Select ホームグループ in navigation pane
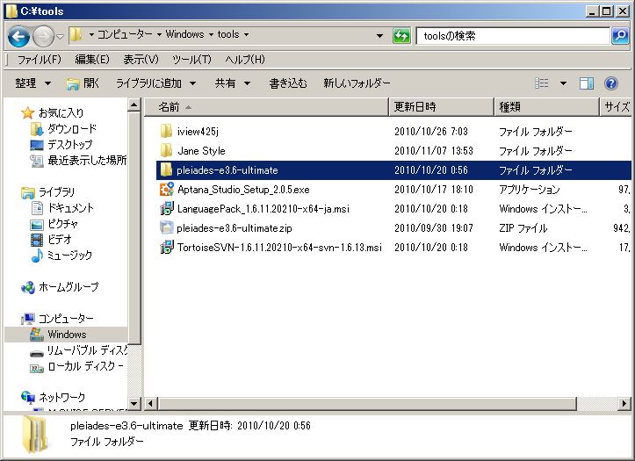The image size is (635, 461). [69, 287]
